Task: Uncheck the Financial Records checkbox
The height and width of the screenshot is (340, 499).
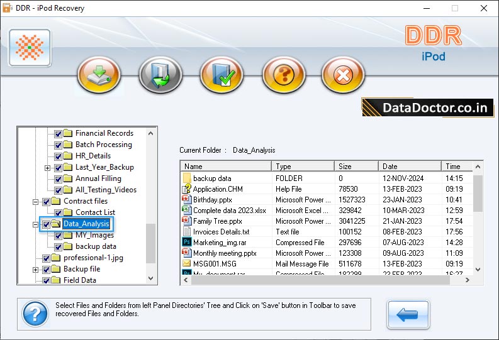Action: [58, 134]
